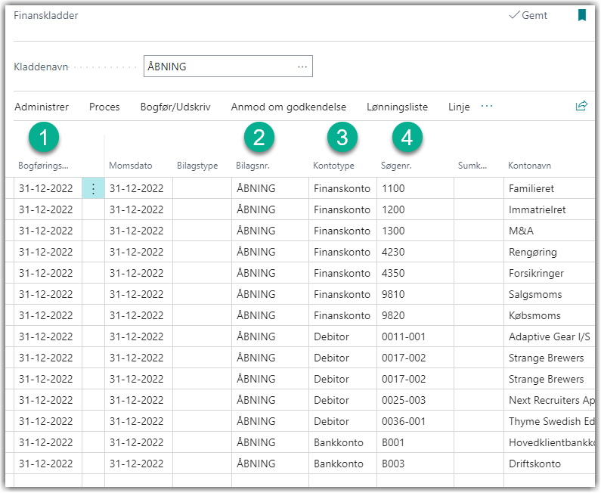This screenshot has width=601, height=493.
Task: Select Søgenr. cell 4350
Action: pyautogui.click(x=415, y=273)
